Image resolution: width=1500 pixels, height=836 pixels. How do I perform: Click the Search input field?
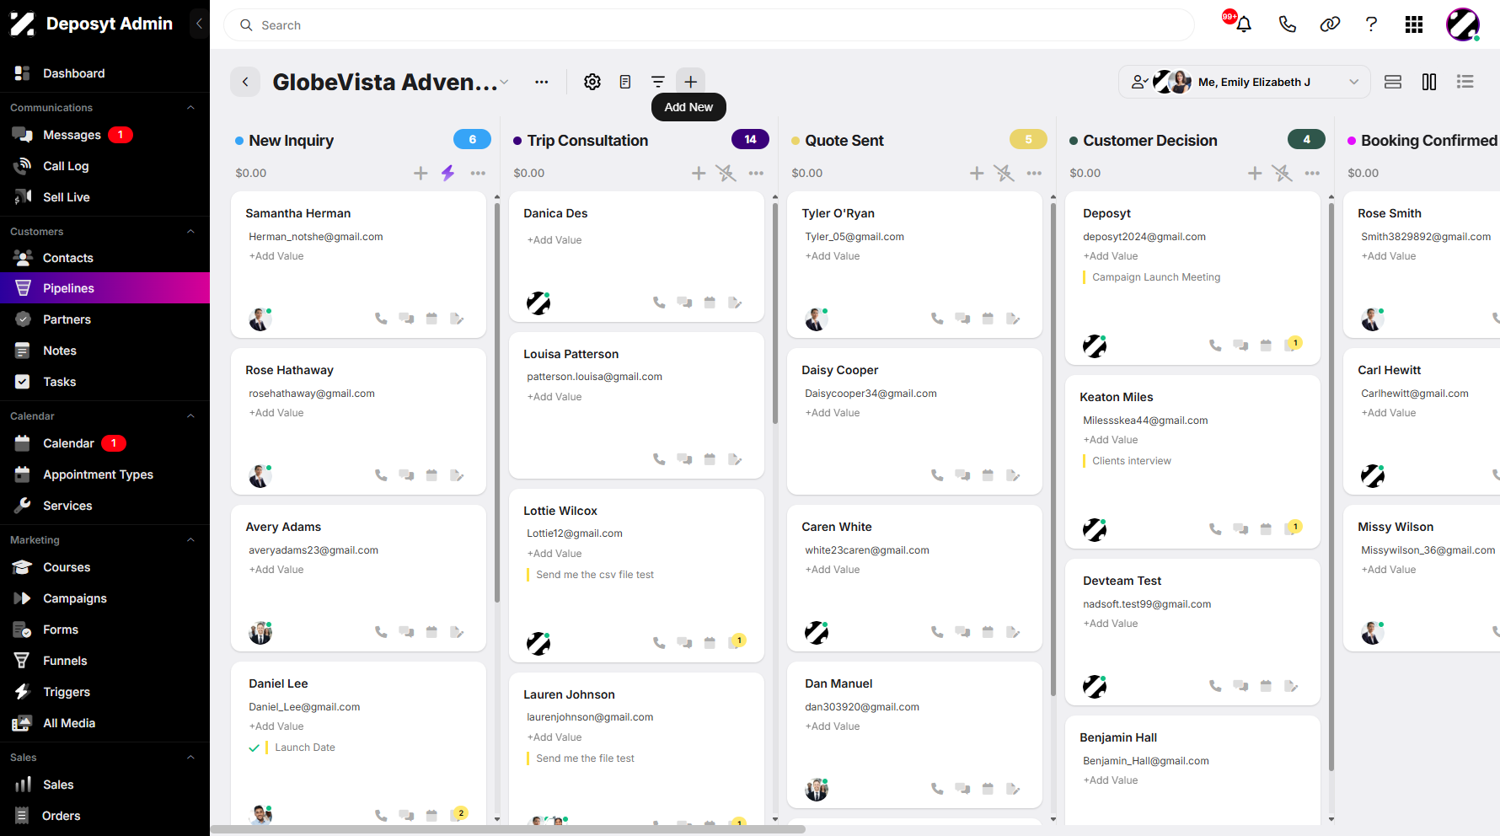click(x=709, y=25)
